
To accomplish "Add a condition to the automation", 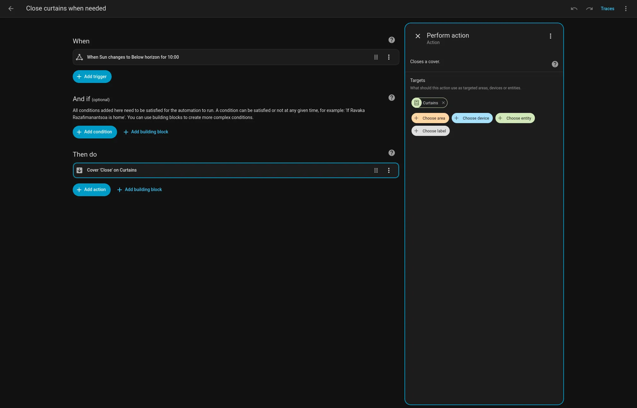I will coord(95,132).
